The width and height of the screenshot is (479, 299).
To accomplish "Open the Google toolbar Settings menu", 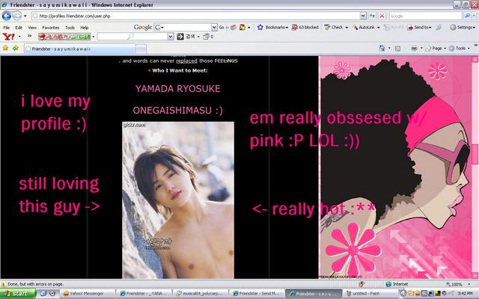I will (463, 28).
